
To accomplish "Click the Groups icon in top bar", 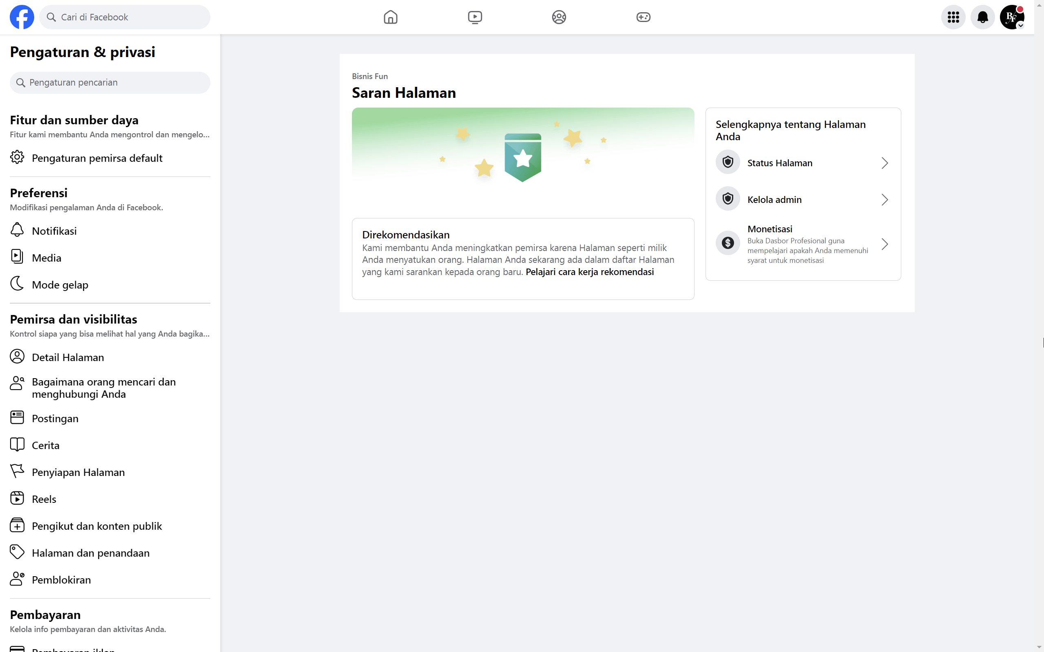I will (559, 17).
